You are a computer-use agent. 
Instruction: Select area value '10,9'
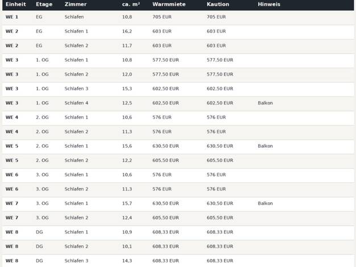point(127,232)
